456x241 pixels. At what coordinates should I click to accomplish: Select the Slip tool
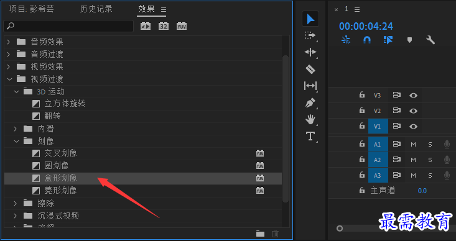310,86
